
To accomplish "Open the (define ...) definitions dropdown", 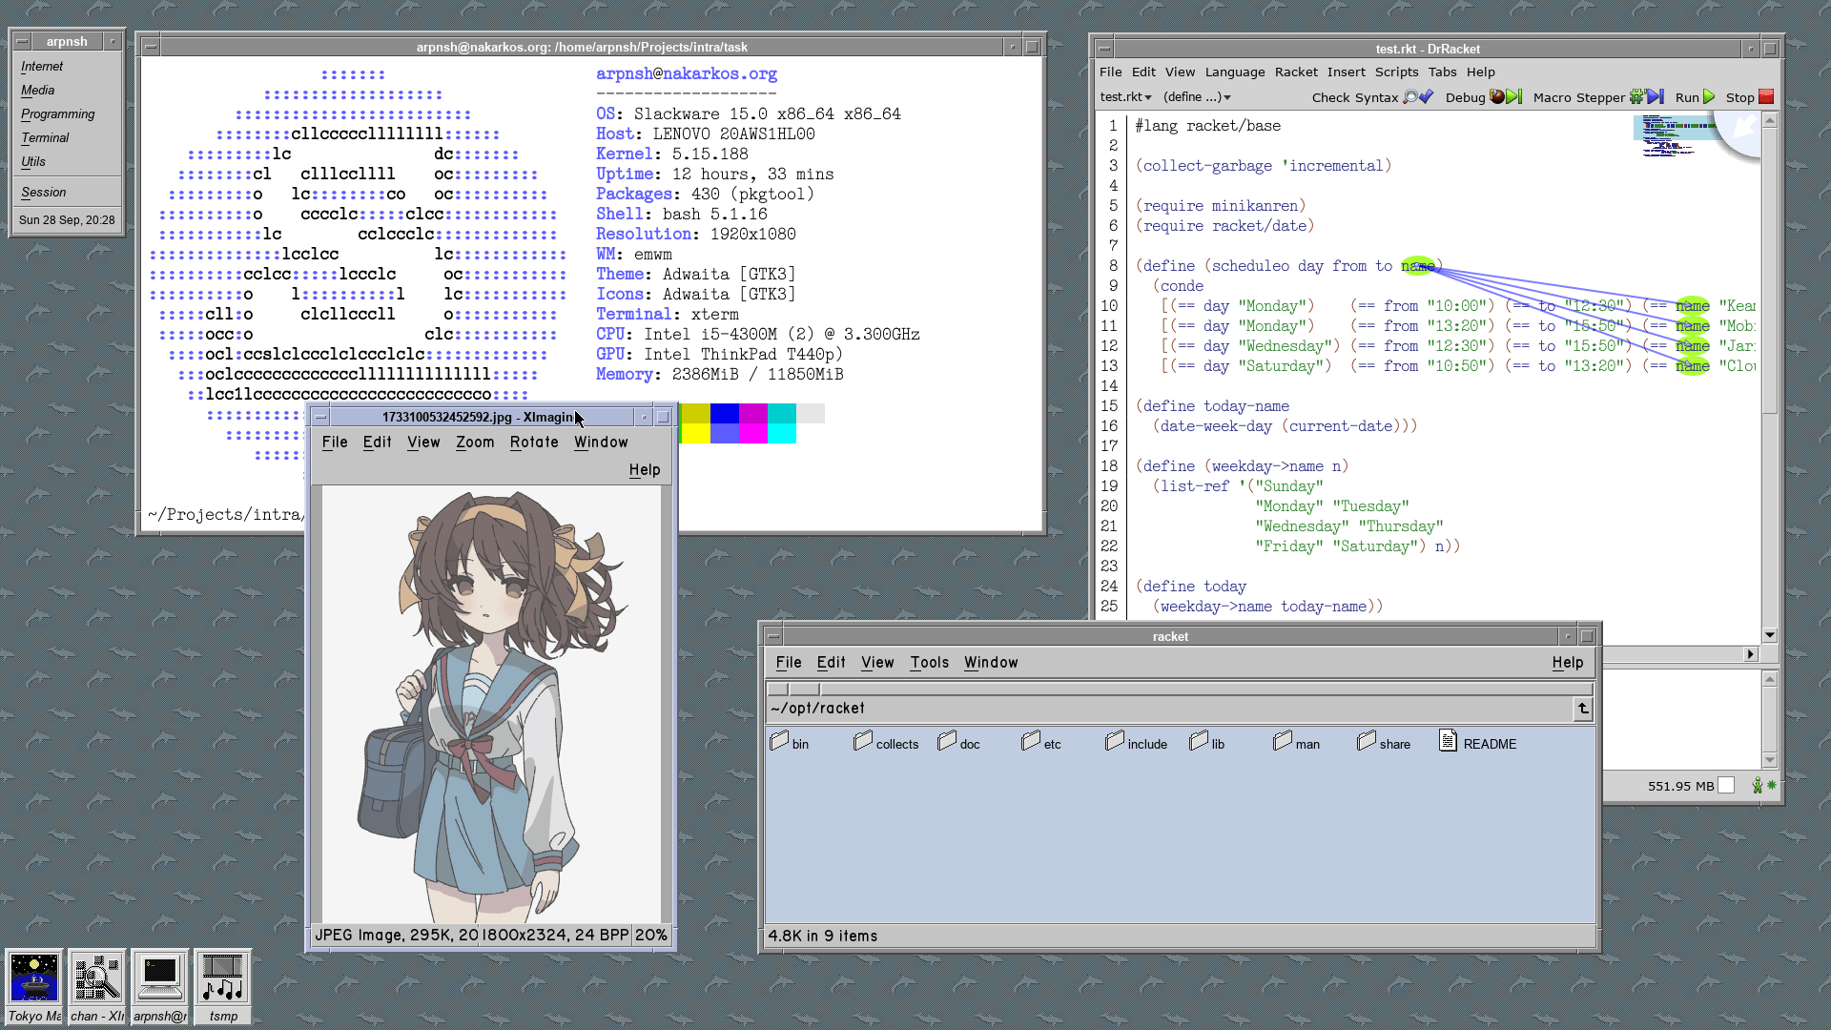I will point(1197,97).
